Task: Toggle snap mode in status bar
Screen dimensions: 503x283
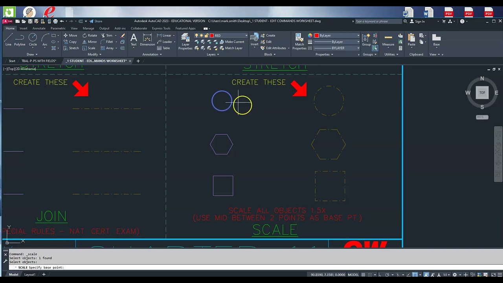Action: click(x=370, y=275)
